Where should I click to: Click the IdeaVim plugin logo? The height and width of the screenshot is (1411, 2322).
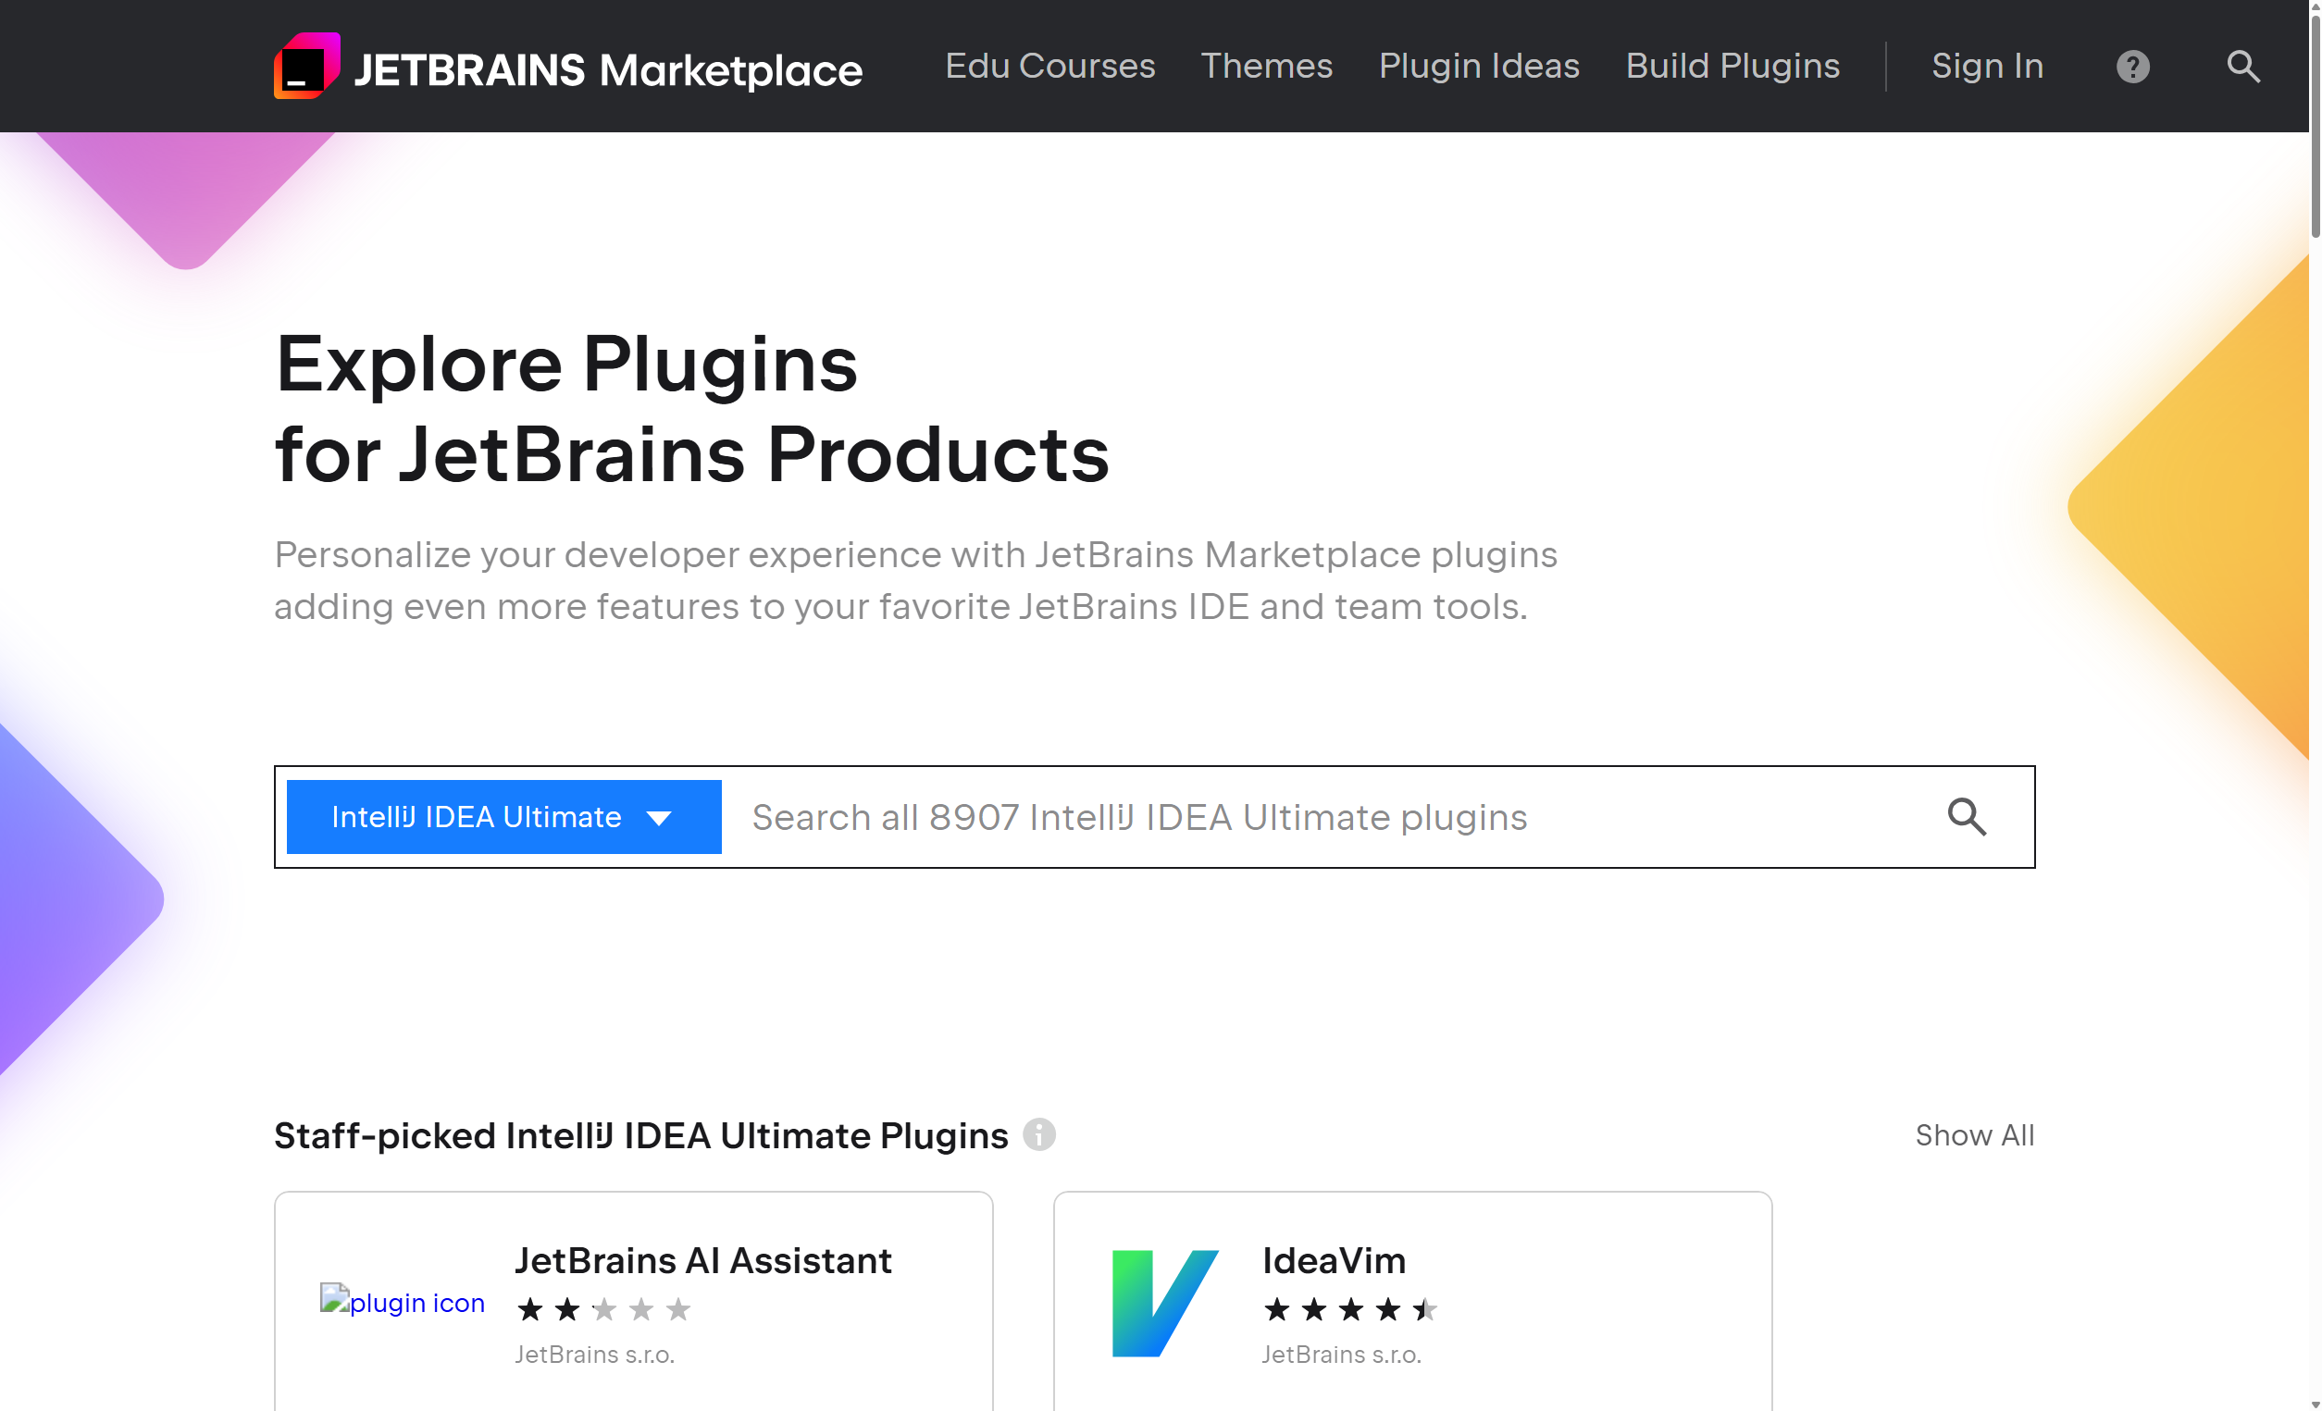1165,1303
